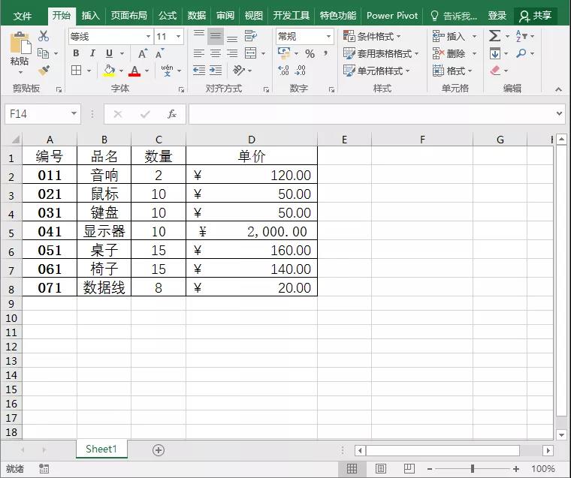Expand the formula bar chevron
The image size is (571, 478).
[x=559, y=113]
